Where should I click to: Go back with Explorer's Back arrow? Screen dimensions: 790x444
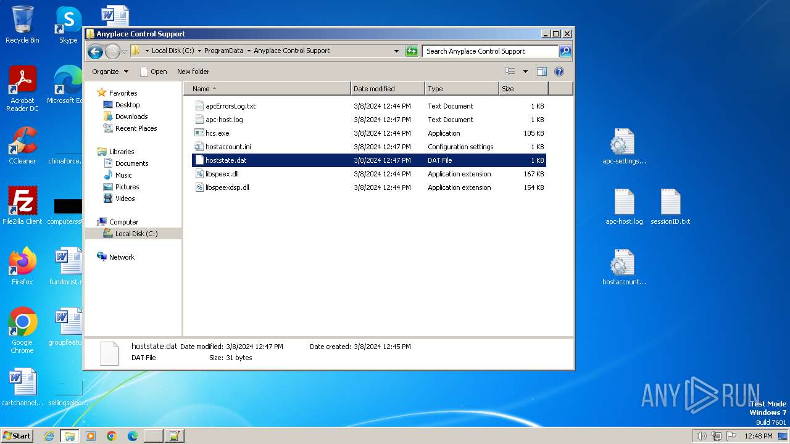click(95, 51)
